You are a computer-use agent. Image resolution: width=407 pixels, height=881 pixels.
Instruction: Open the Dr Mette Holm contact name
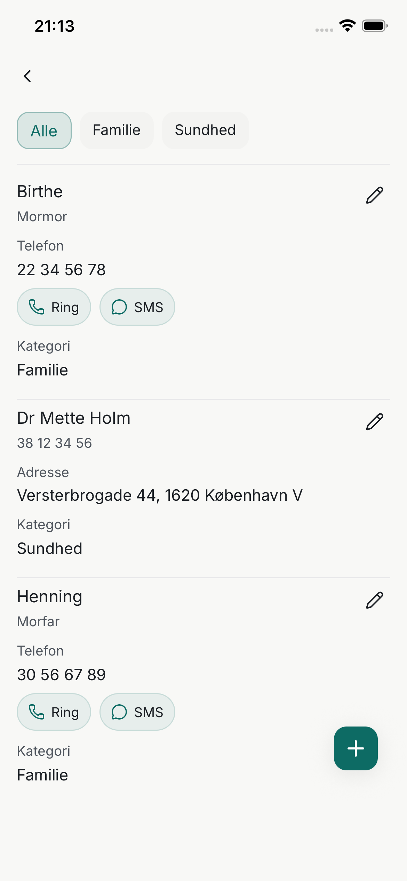pos(74,418)
